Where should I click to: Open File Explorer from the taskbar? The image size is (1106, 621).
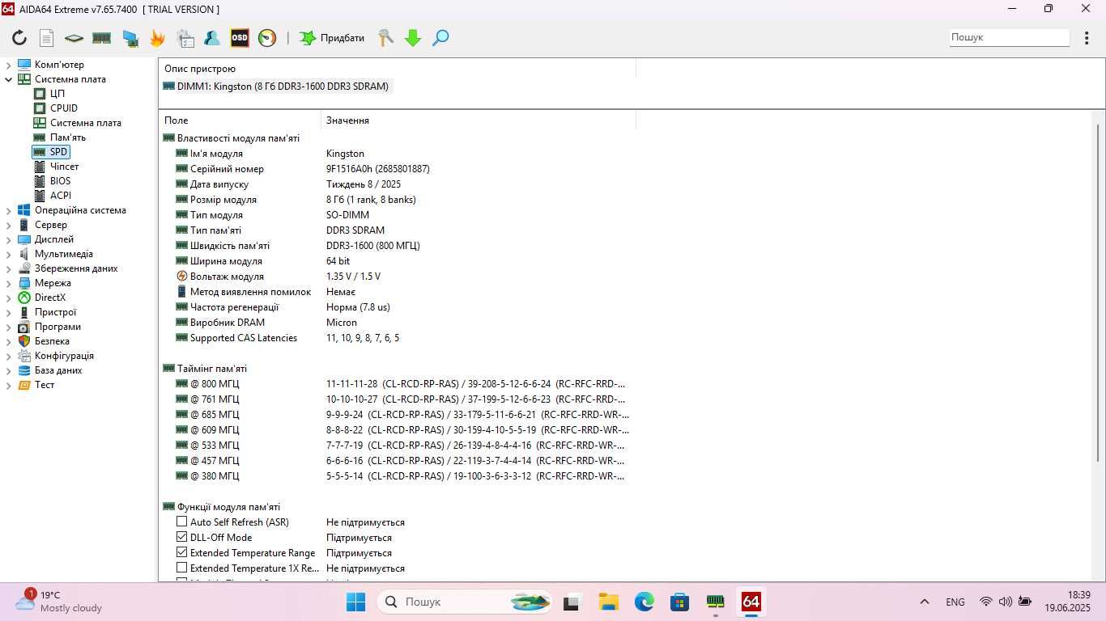click(609, 602)
